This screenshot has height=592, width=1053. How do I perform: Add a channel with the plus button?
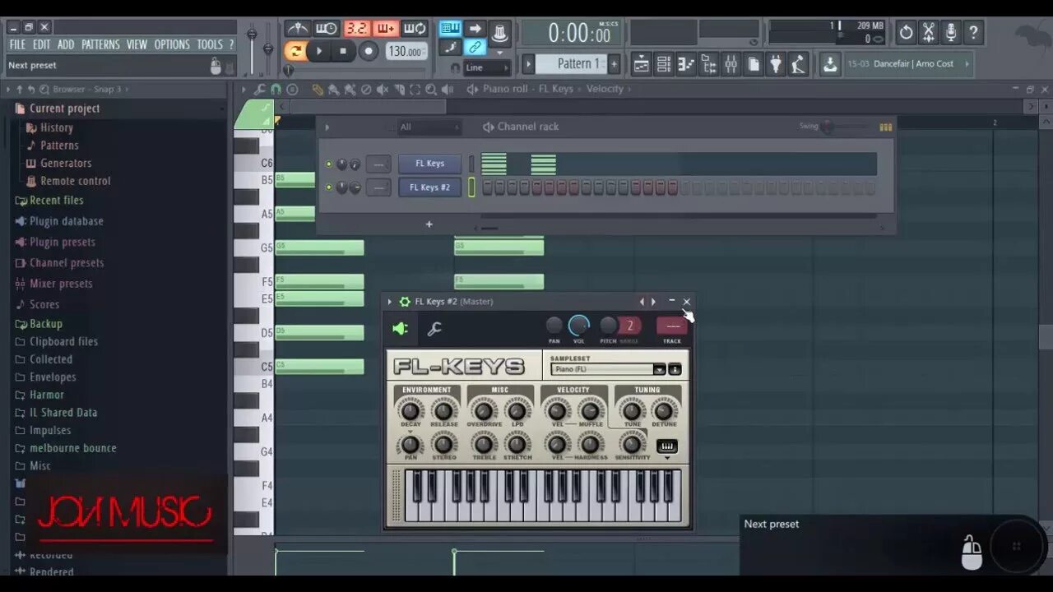click(429, 224)
